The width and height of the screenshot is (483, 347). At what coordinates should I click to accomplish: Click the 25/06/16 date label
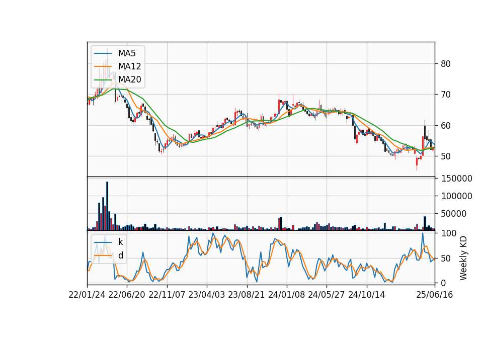[435, 295]
